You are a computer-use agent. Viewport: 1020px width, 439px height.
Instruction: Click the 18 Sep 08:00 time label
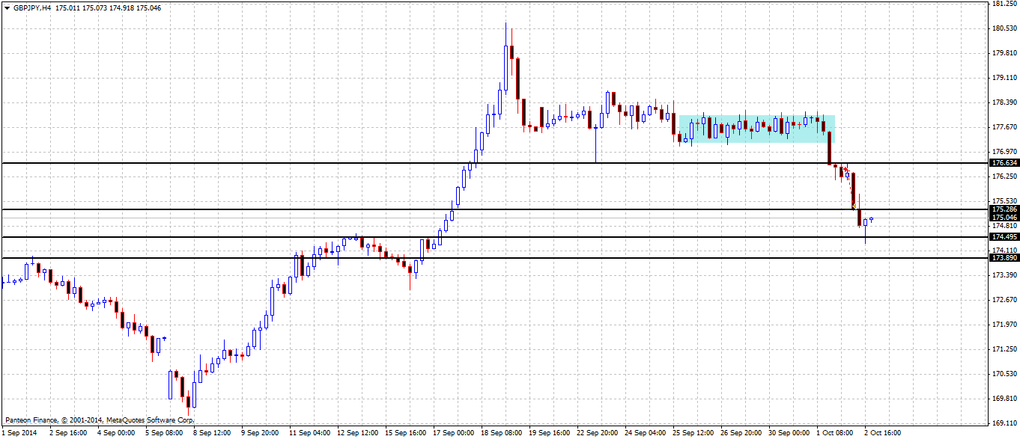point(502,433)
